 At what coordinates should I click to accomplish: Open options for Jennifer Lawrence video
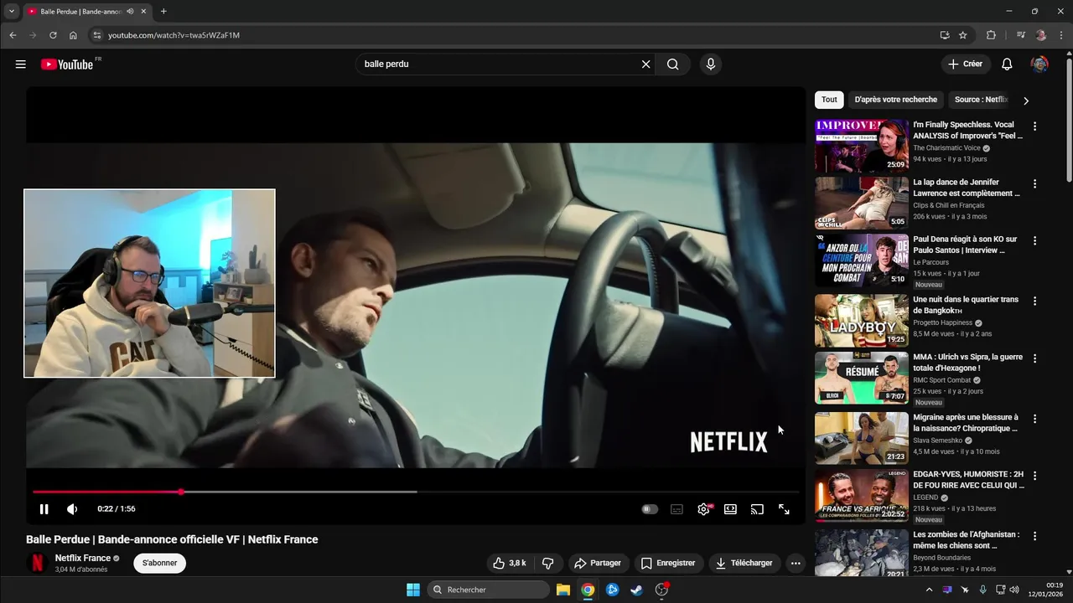coord(1034,183)
